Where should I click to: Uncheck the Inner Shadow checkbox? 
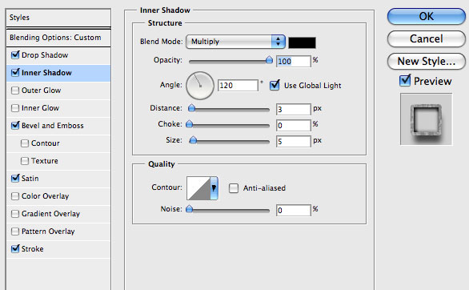[15, 73]
